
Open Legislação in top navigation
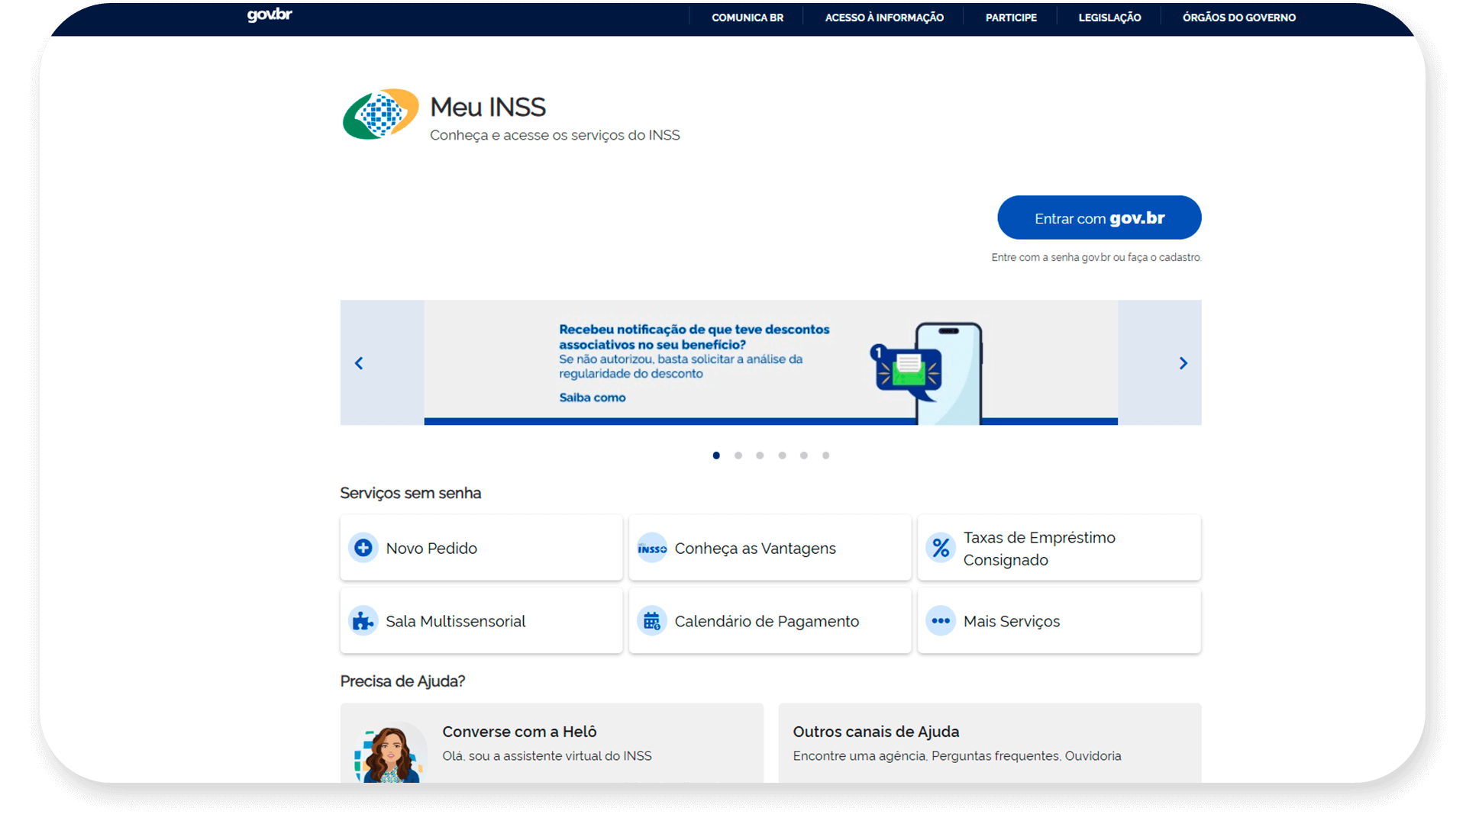pos(1109,18)
